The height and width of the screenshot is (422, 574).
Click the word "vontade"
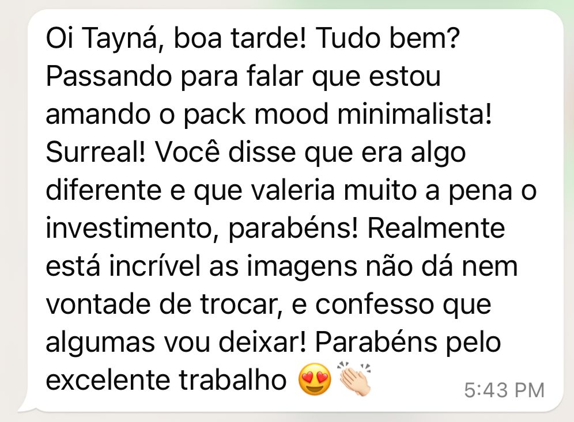tap(99, 304)
